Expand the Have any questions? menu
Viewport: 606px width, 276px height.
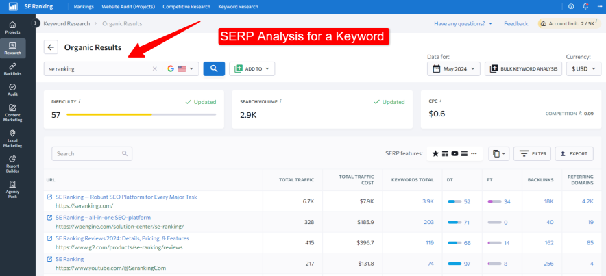tap(463, 23)
